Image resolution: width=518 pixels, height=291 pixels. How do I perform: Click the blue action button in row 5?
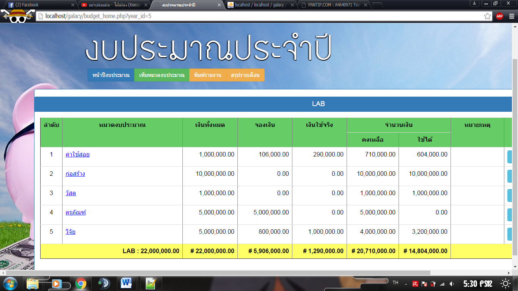[x=510, y=234]
